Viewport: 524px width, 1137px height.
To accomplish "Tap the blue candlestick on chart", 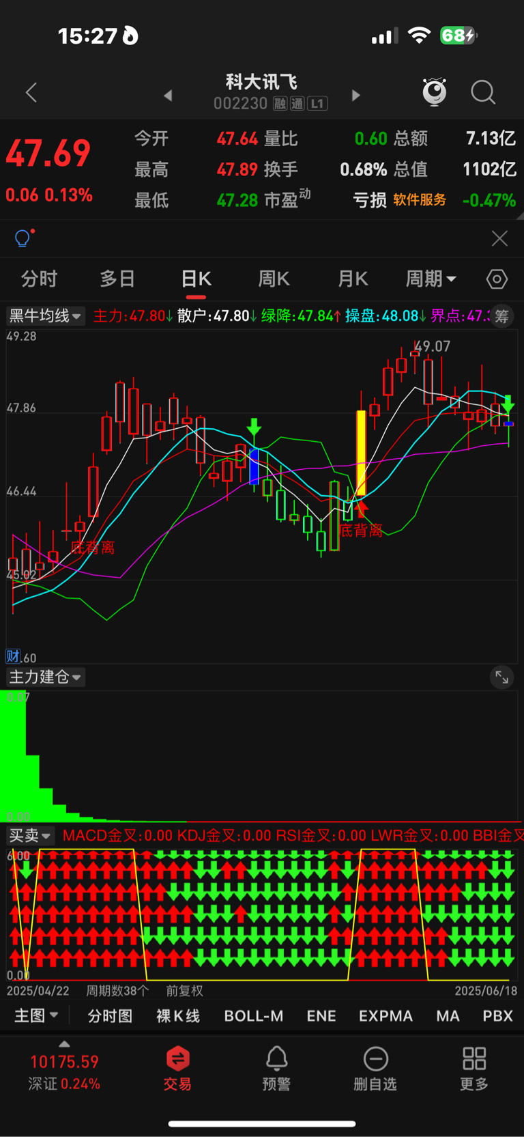I will 254,466.
